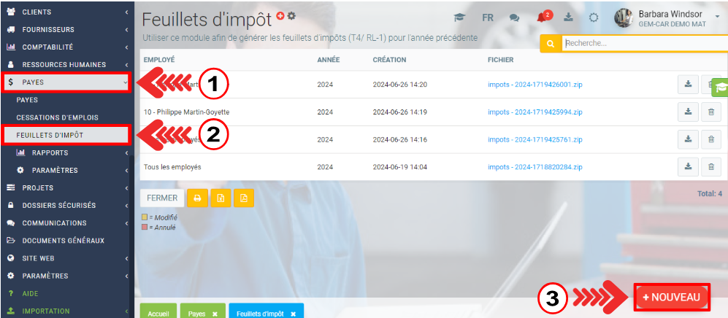The width and height of the screenshot is (728, 318).
Task: Export the list as PDF
Action: click(x=244, y=198)
